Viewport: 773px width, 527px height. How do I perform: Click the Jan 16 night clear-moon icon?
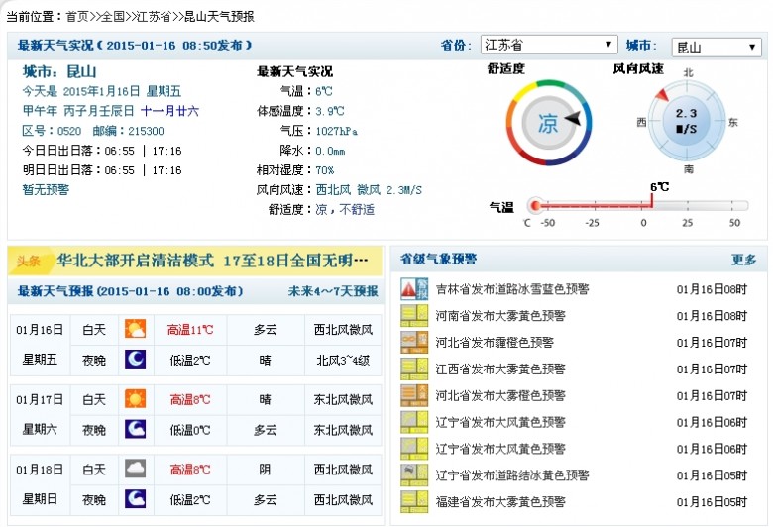coord(134,360)
